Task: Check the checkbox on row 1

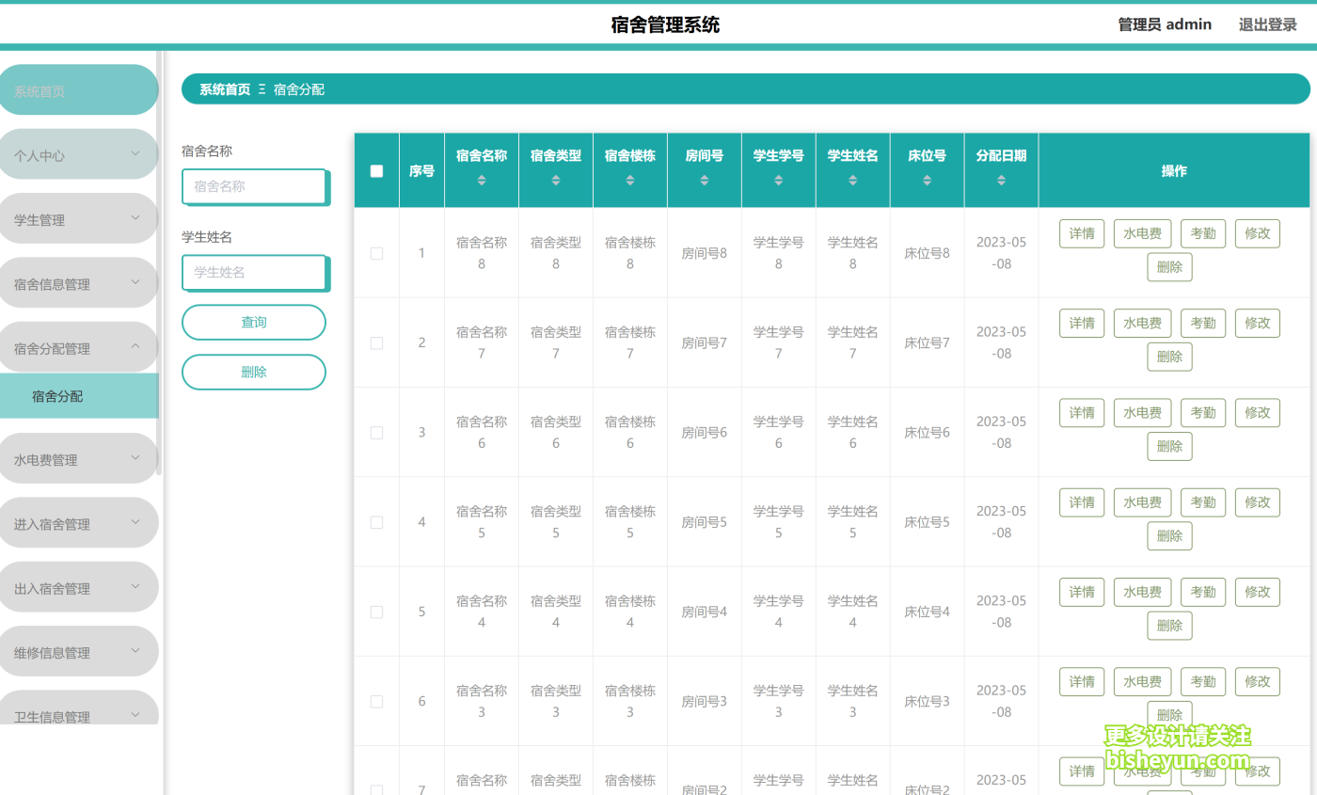Action: point(376,252)
